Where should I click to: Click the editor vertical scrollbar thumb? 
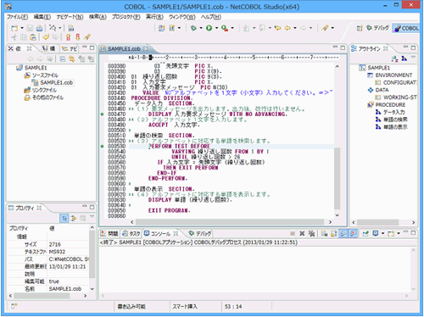click(337, 178)
